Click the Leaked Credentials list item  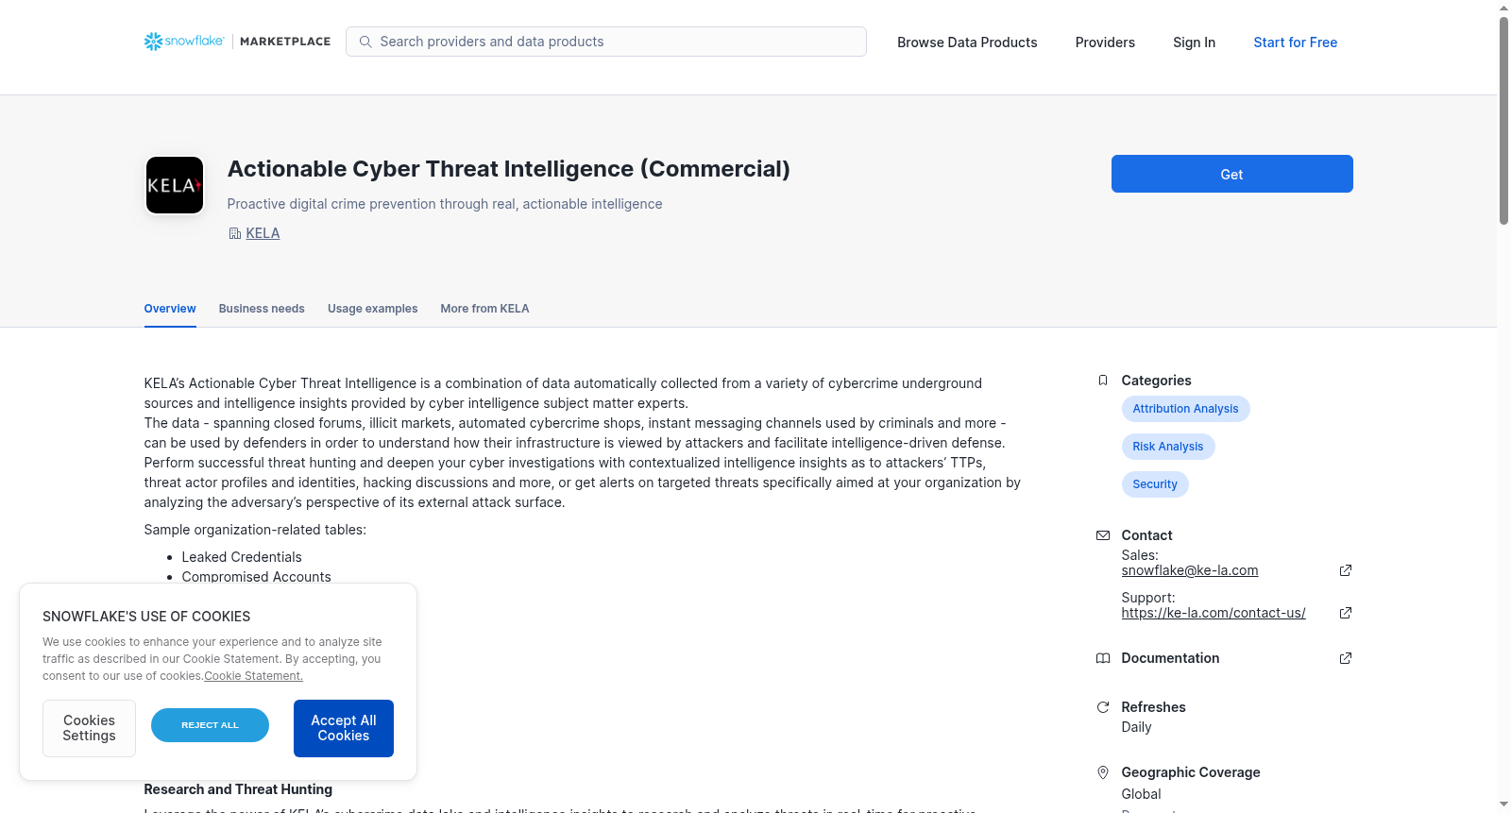(x=242, y=557)
